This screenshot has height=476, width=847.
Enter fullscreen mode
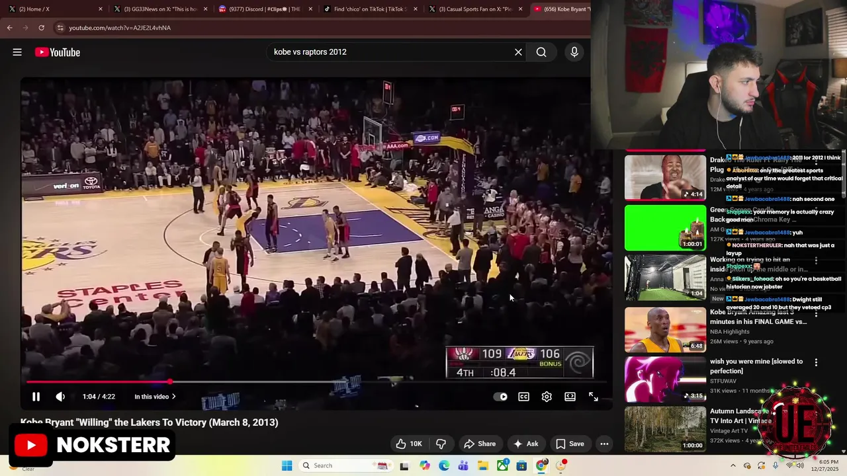pos(594,397)
